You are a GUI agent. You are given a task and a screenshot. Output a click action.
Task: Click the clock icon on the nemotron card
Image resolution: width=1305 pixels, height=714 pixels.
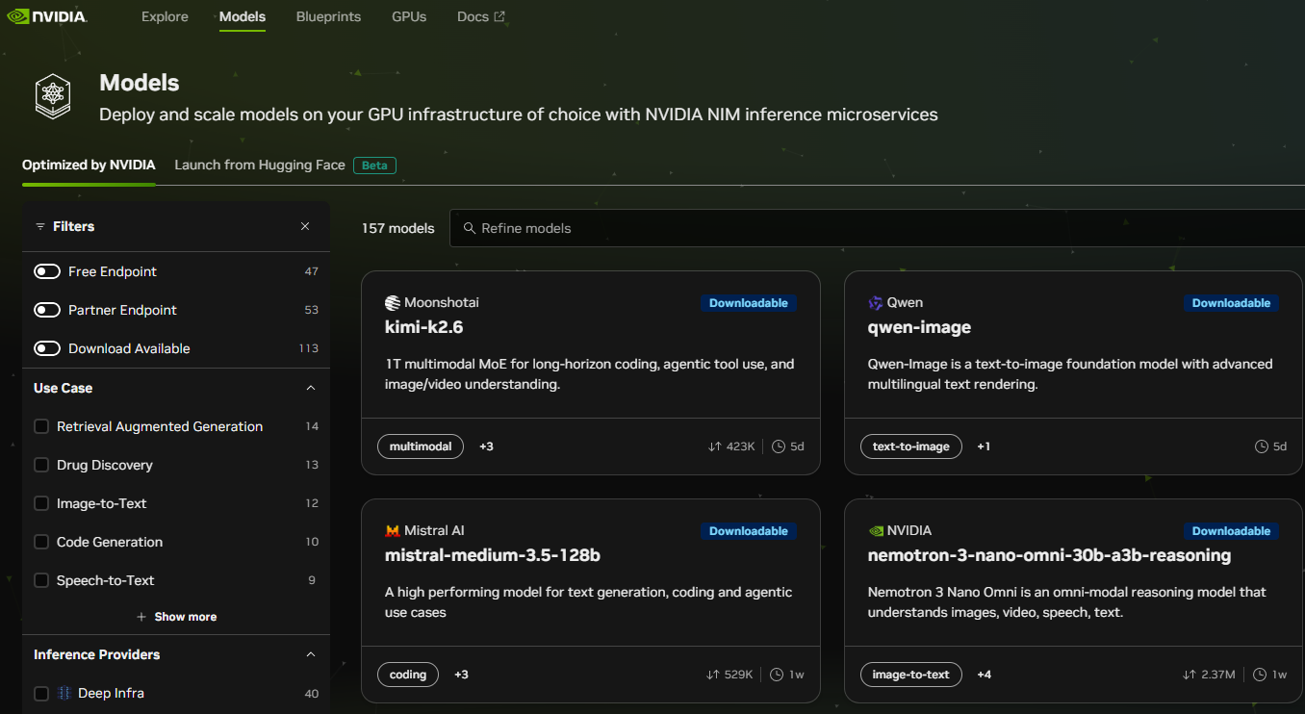click(x=1260, y=675)
